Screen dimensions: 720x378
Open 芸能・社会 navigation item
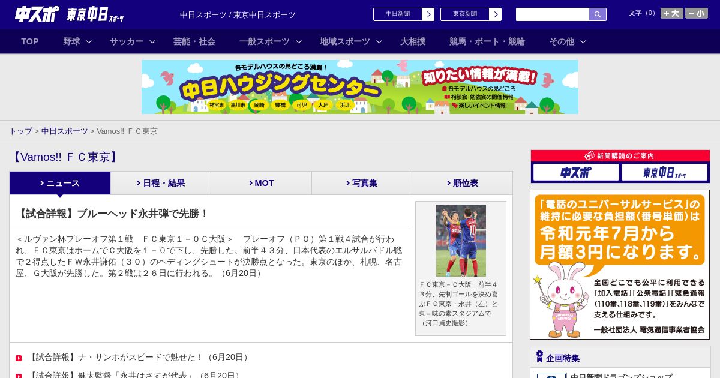(x=194, y=41)
